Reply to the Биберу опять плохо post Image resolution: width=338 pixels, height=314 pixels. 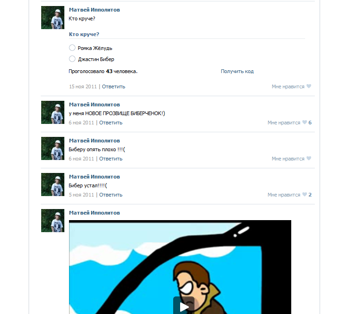111,159
